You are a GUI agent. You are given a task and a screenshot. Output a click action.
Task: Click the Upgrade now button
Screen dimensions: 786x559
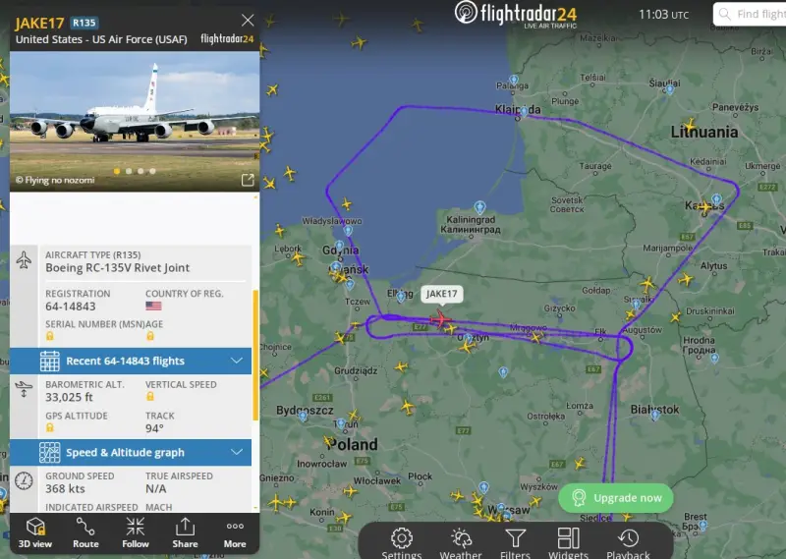click(616, 498)
